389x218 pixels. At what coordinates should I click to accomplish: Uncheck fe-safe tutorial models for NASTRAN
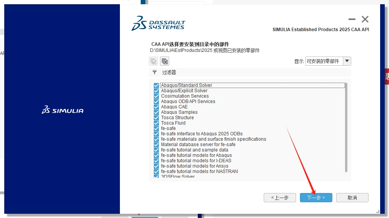point(156,171)
